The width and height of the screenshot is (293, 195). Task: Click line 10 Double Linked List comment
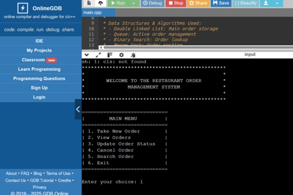click(160, 29)
